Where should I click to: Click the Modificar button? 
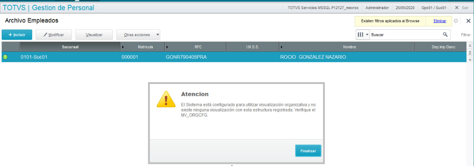click(x=54, y=35)
